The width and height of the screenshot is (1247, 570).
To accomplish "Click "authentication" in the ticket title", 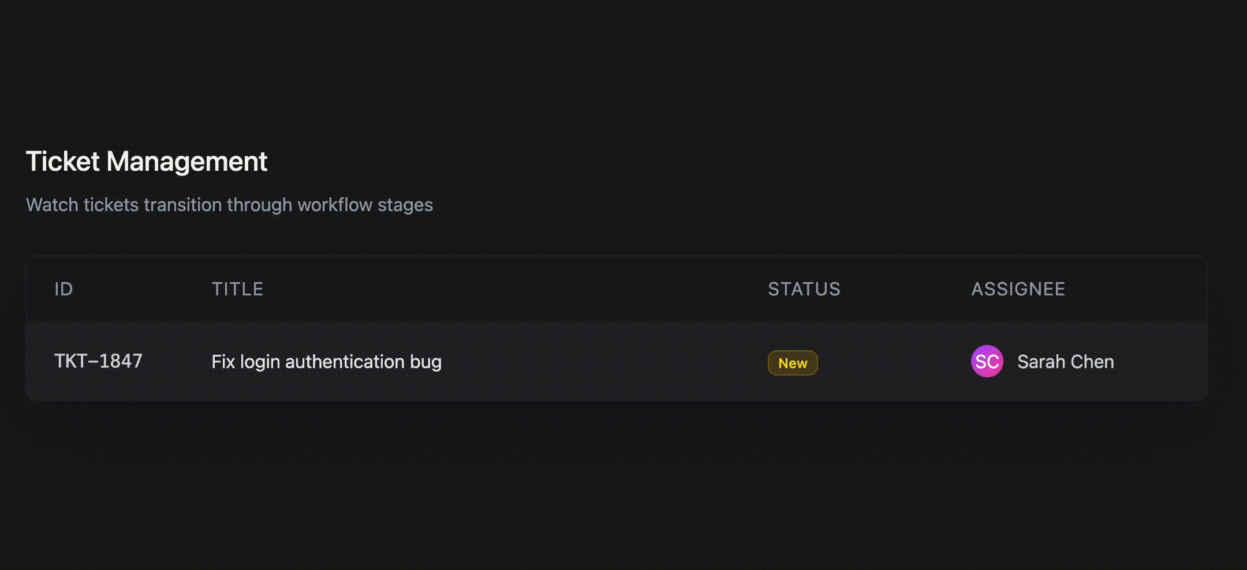I will pos(345,362).
